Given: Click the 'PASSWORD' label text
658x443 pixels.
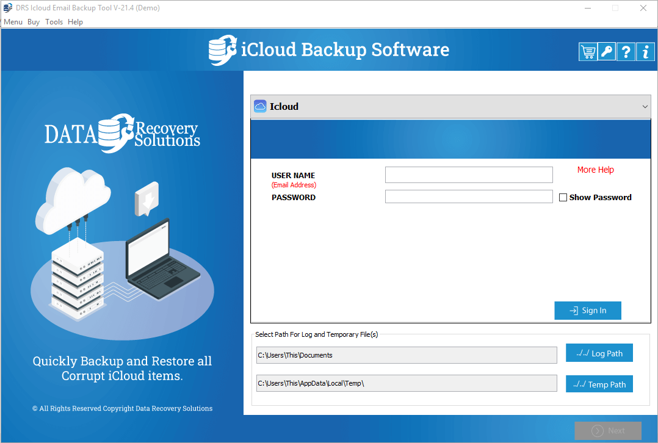Looking at the screenshot, I should (x=294, y=197).
